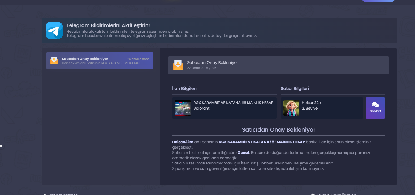415x195 pixels.
Task: Select the "Satıcıdan Onay Bekleniyor" title in the notification list
Action: click(85, 59)
